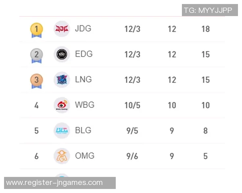Screen dimensions: 242x193
Task: Click the OMG team logo
Action: [62, 156]
